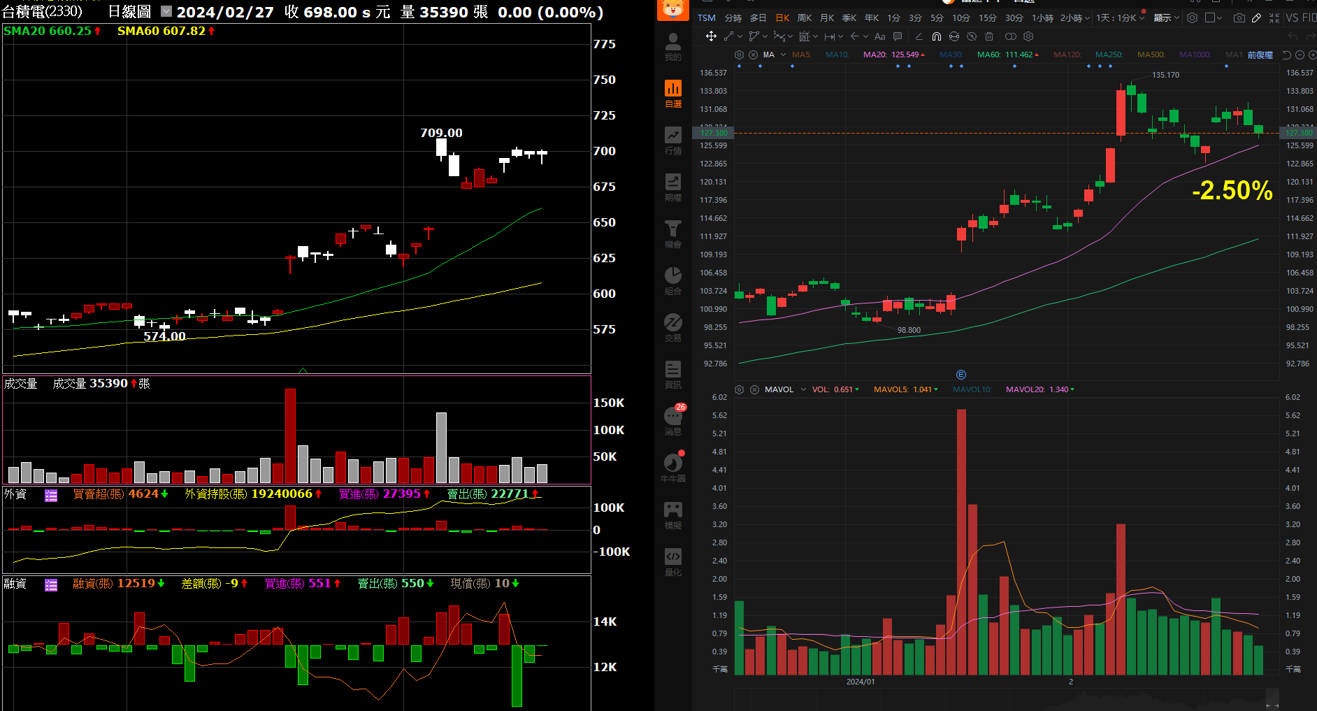The height and width of the screenshot is (711, 1317).
Task: Remove the MAVOL indicator with x icon
Action: tap(754, 389)
